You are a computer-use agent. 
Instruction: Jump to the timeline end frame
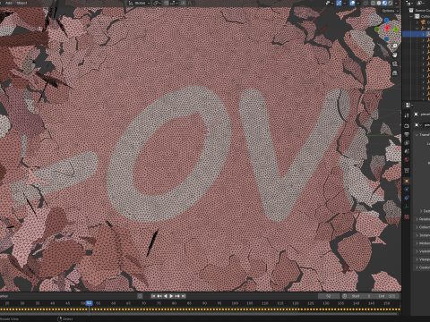click(x=184, y=296)
